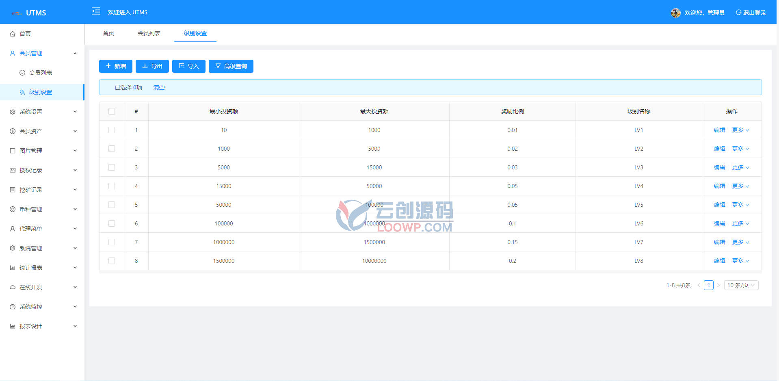Go to next page arrow in pagination
Screen dimensions: 779x381
(x=718, y=285)
